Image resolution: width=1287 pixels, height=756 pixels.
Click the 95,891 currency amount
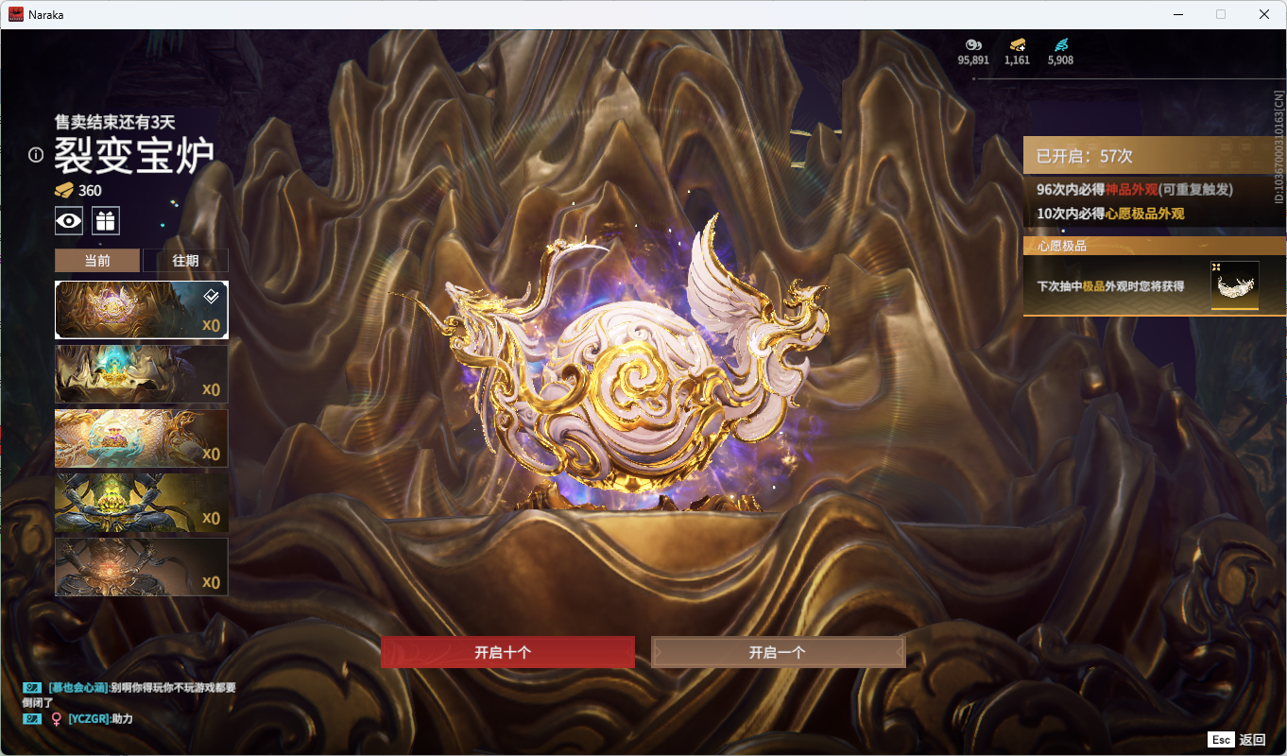click(x=973, y=60)
